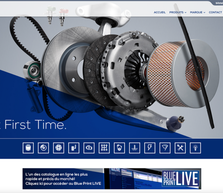The width and height of the screenshot is (223, 193).
Task: Expand the MARQUE dropdown menu
Action: point(197,13)
